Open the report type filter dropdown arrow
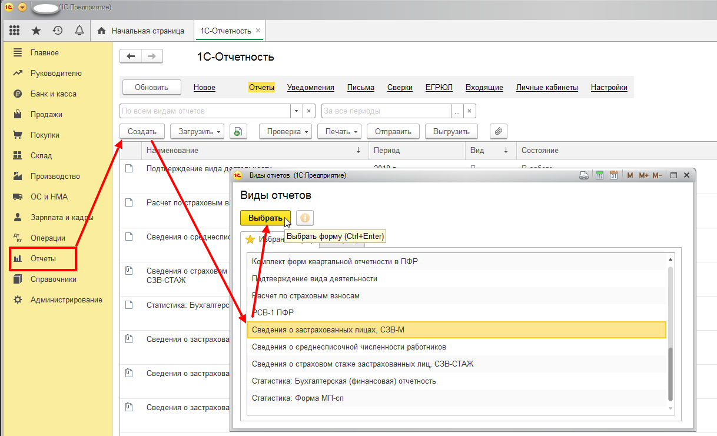This screenshot has width=717, height=436. [297, 111]
